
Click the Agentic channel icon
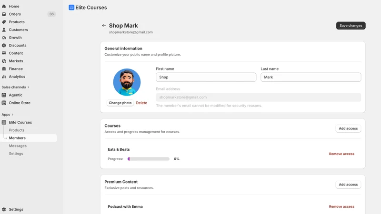[4, 95]
